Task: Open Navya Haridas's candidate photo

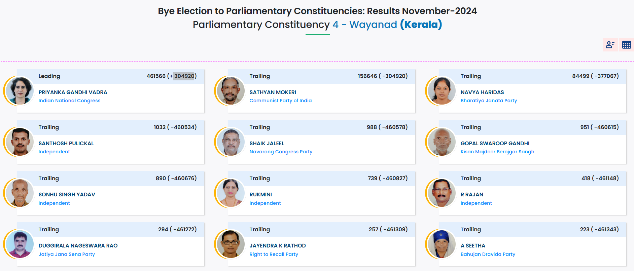Action: pyautogui.click(x=442, y=91)
